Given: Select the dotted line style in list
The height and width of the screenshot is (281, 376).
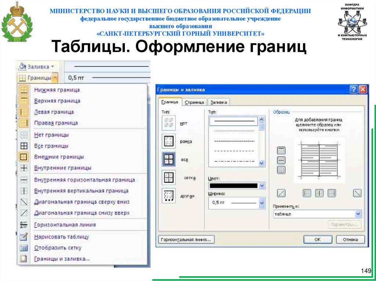Looking at the screenshot, I should (234, 131).
